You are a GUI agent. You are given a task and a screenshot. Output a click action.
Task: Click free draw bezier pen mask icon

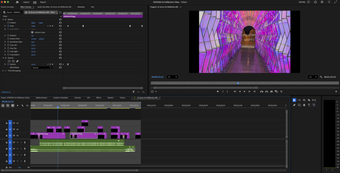(17, 61)
